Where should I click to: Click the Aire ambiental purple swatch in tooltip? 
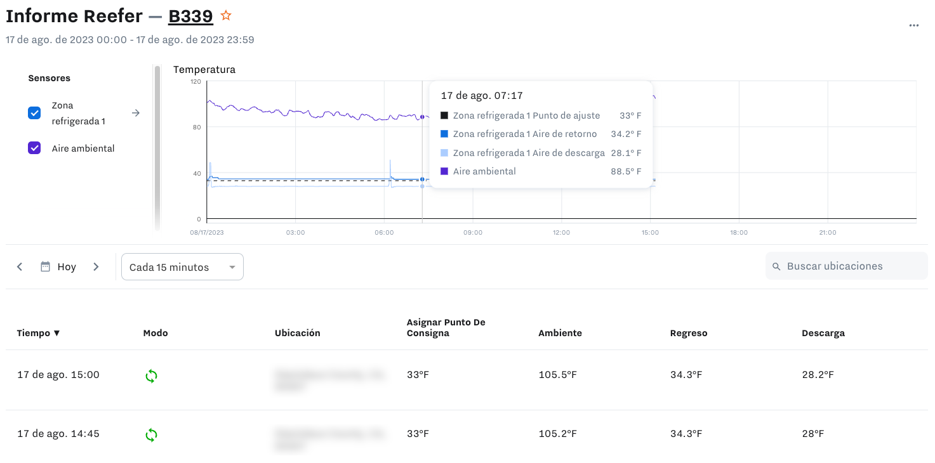[x=444, y=171]
